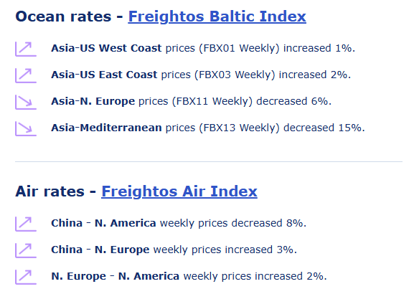
Task: Click the Asia-Mediterranean bold label
Action: point(106,128)
